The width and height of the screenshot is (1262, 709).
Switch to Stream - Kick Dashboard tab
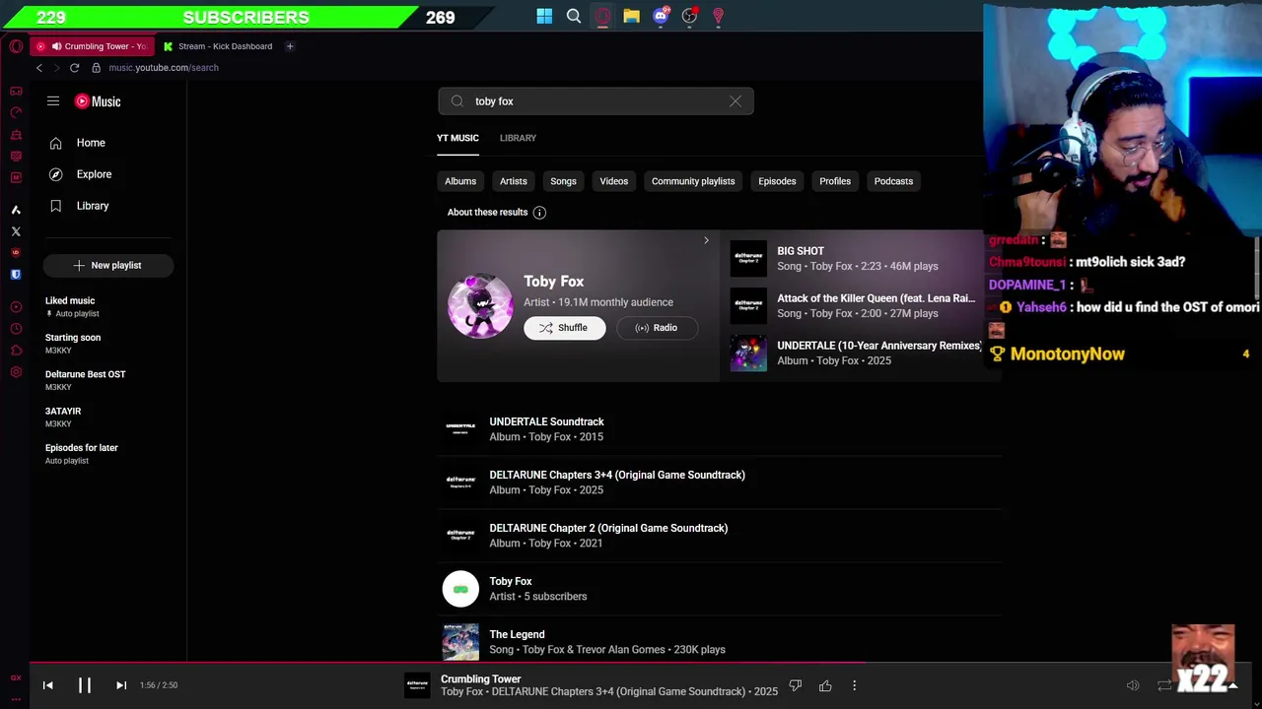pyautogui.click(x=218, y=46)
